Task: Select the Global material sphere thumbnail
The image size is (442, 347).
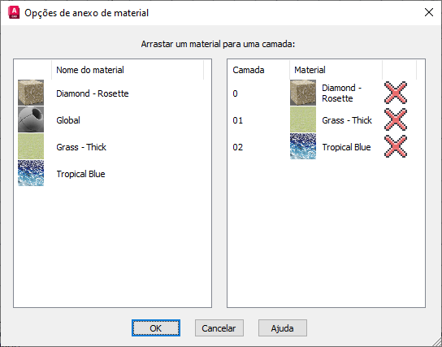Action: click(31, 119)
